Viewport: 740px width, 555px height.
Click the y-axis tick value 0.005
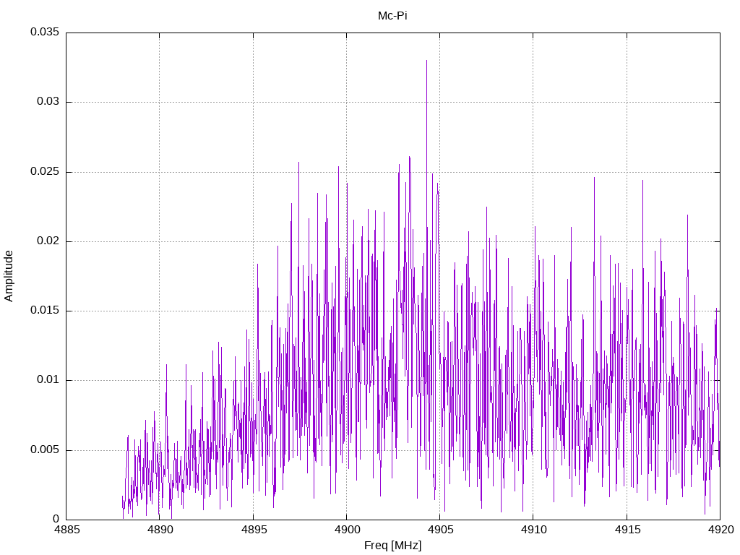click(45, 449)
